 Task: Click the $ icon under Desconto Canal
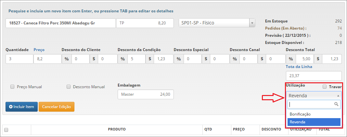click(262, 59)
